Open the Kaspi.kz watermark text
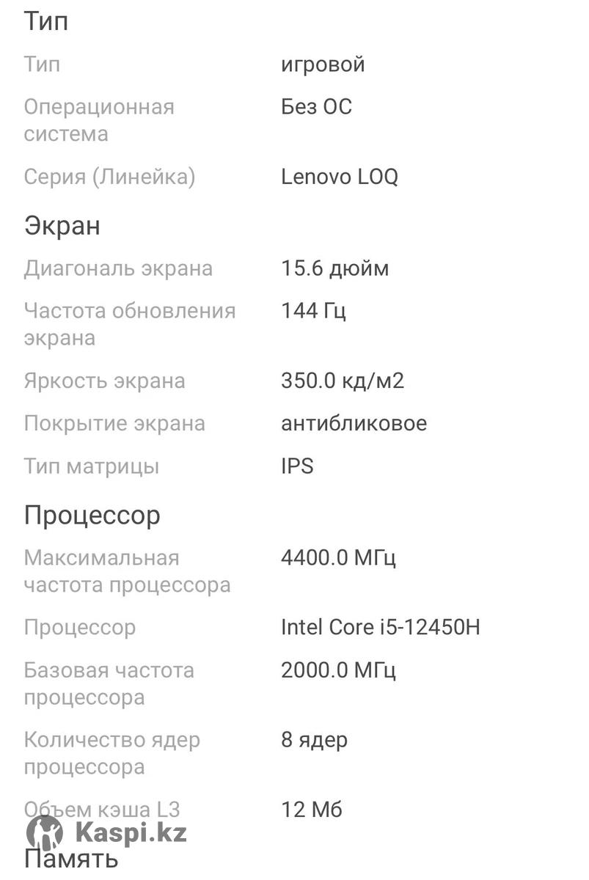The width and height of the screenshot is (589, 880). [x=131, y=834]
